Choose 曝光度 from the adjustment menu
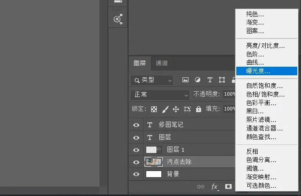Viewport: 301px width, 196px height. [x=258, y=71]
